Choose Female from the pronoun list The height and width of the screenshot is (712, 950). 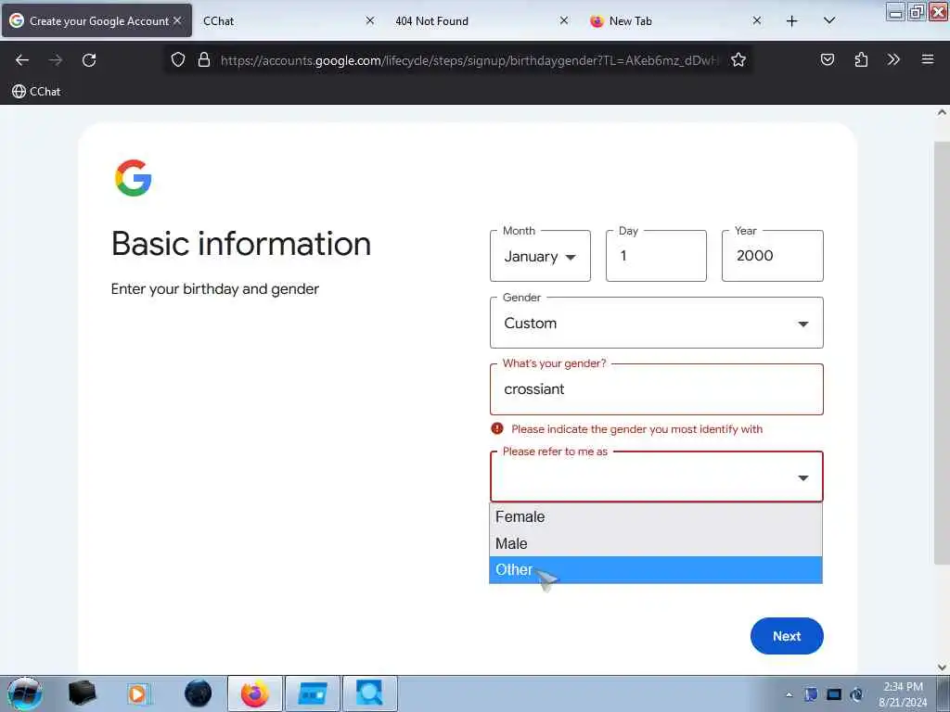(656, 517)
